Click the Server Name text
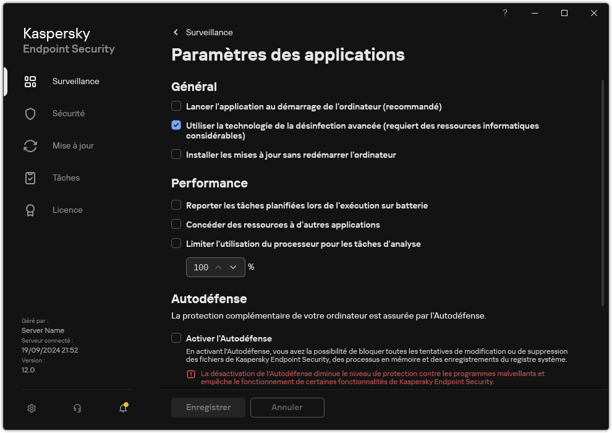This screenshot has width=612, height=433. pyautogui.click(x=43, y=331)
